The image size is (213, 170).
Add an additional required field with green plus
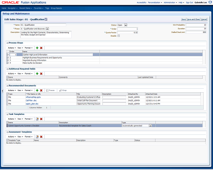point(37,74)
